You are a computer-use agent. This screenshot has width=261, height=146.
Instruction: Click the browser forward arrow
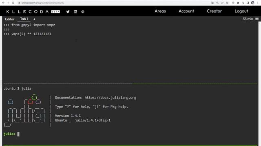(8, 3)
